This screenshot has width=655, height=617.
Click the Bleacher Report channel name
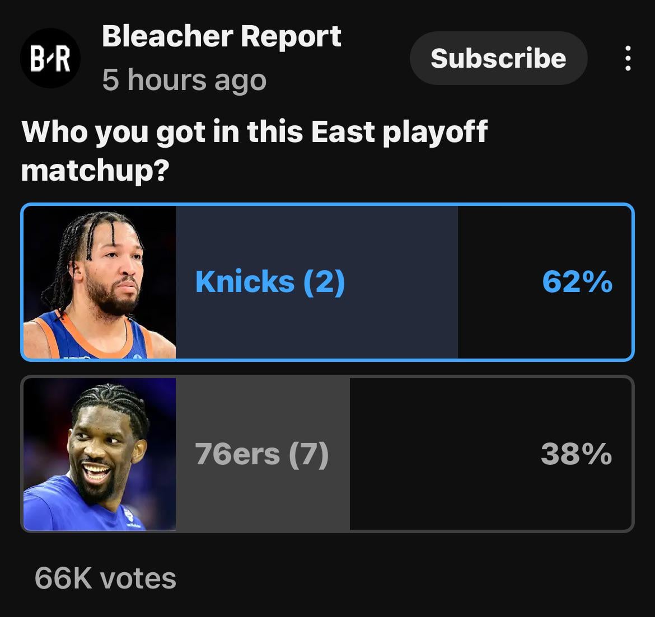point(221,37)
